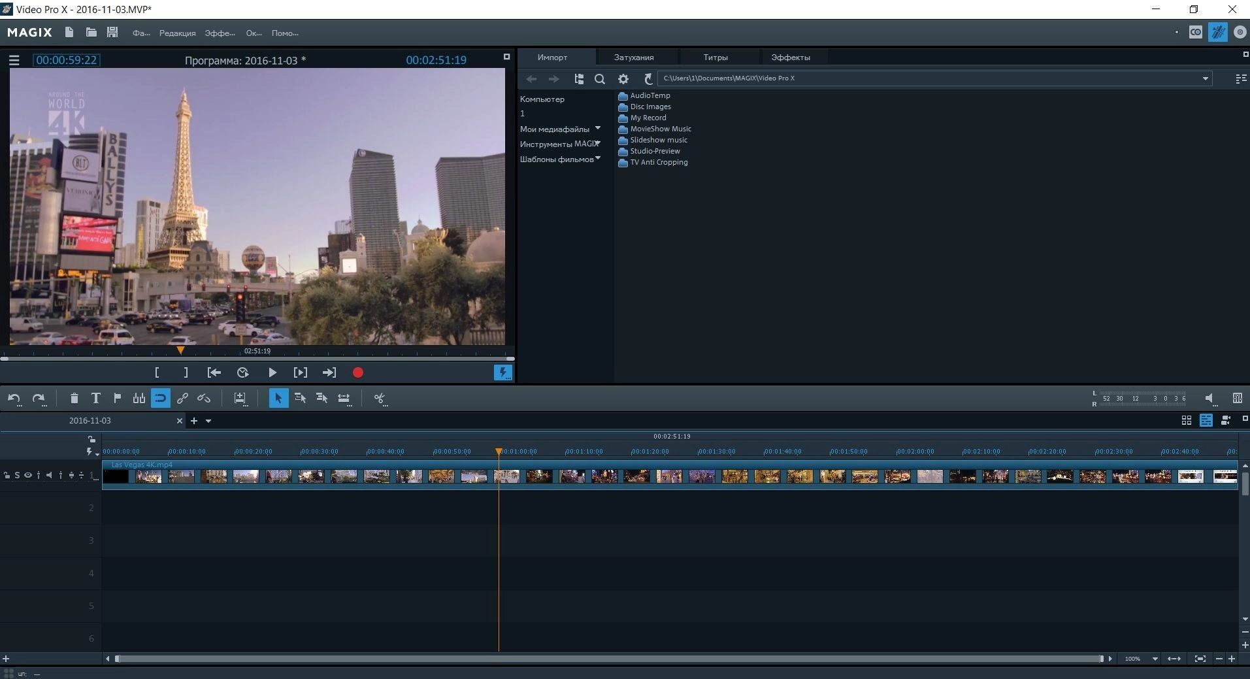This screenshot has width=1250, height=679.
Task: Click the red record button
Action: click(x=358, y=373)
